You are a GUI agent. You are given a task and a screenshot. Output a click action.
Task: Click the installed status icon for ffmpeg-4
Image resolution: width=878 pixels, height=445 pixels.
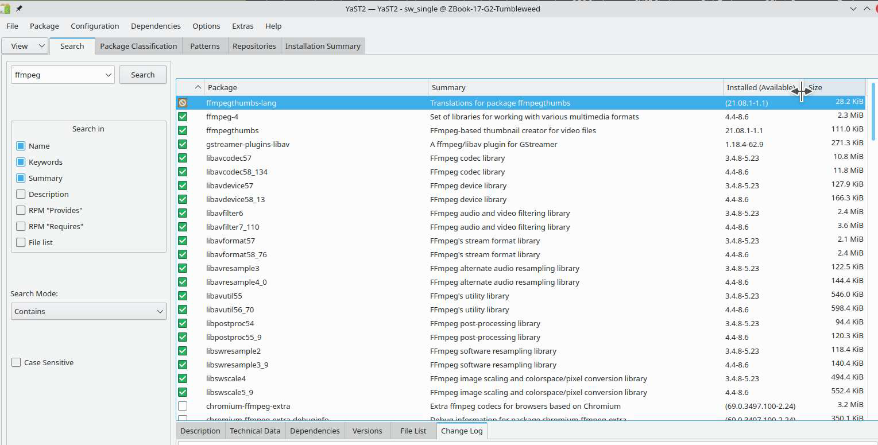coord(183,117)
